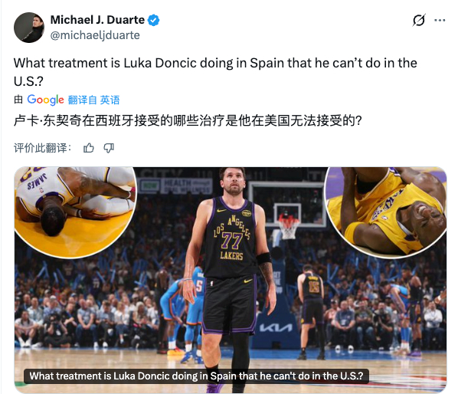The height and width of the screenshot is (394, 458).
Task: Click the Kia logo on the court stanchion
Action: coord(276,328)
